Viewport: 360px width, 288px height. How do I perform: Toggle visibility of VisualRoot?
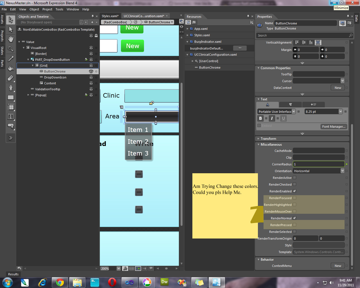[91, 48]
